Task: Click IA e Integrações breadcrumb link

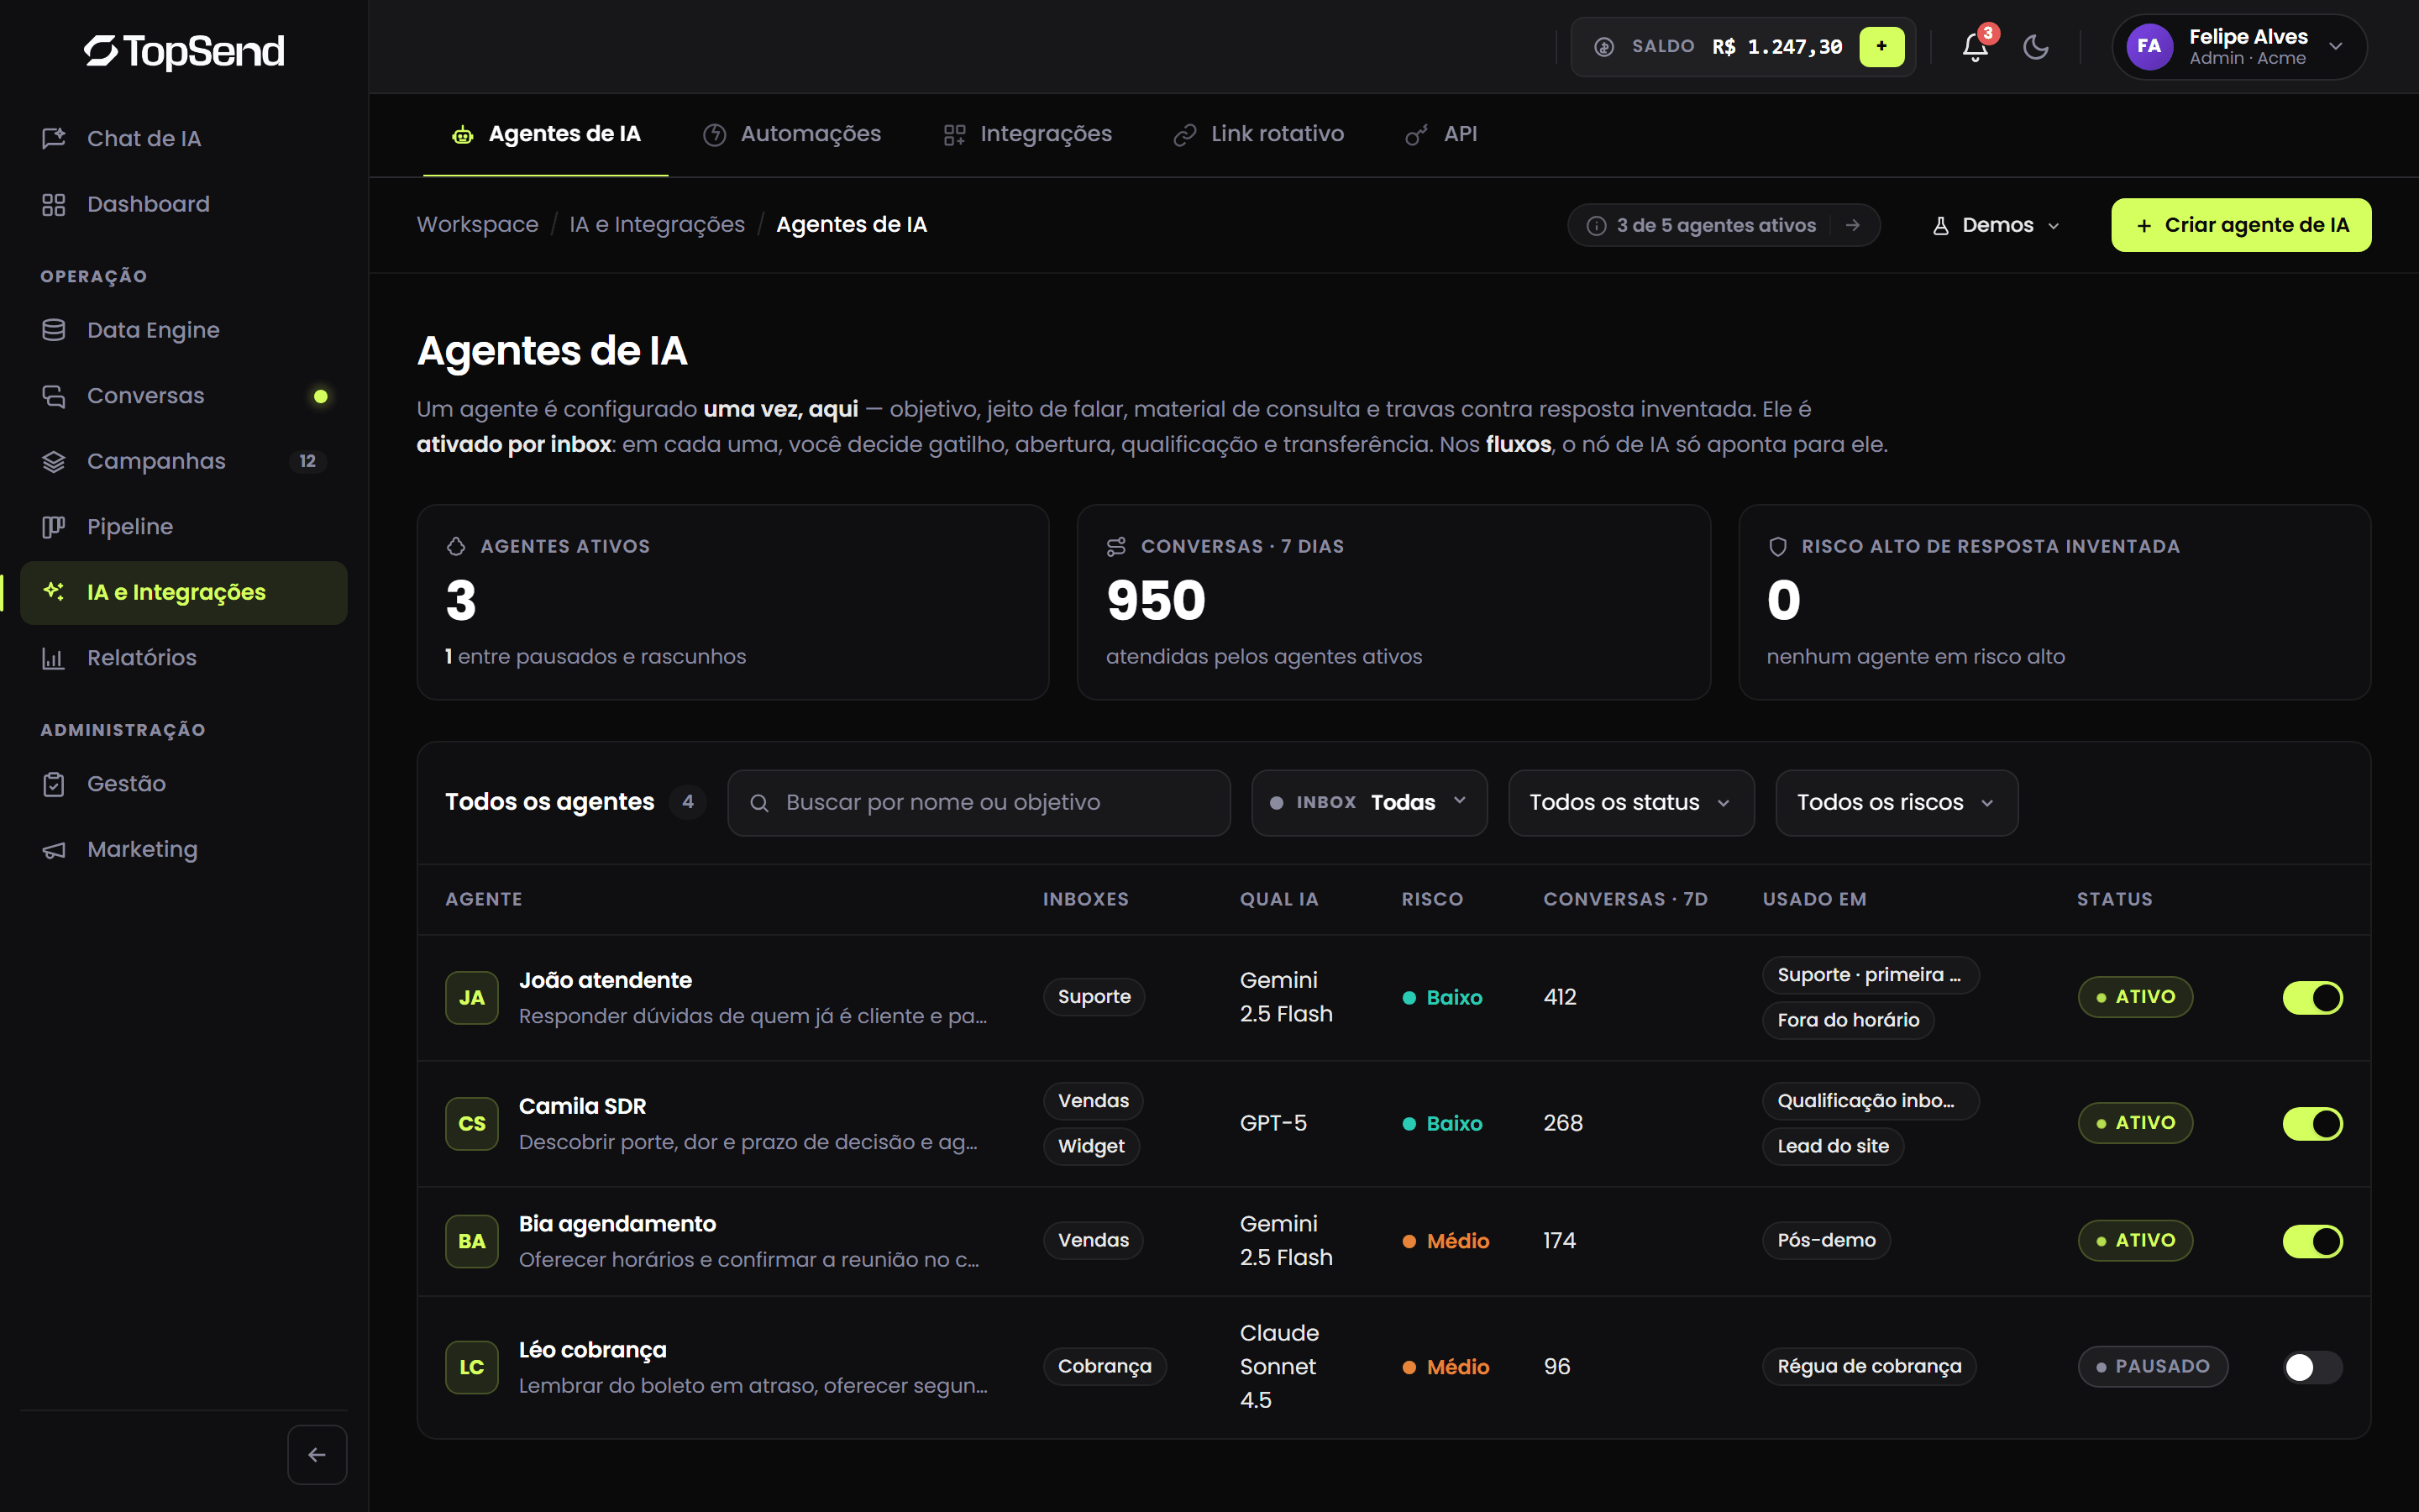Action: tap(657, 225)
